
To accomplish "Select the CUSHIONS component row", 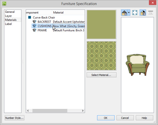I will tap(58, 26).
